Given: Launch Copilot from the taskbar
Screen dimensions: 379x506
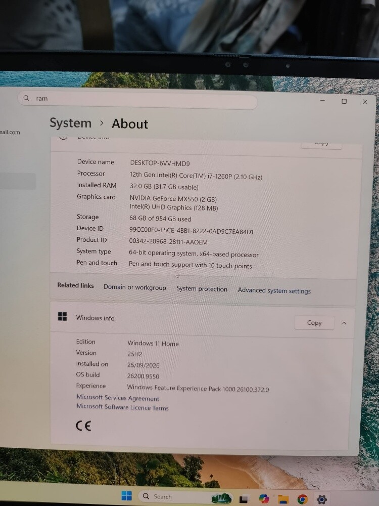Looking at the screenshot, I should tap(264, 499).
